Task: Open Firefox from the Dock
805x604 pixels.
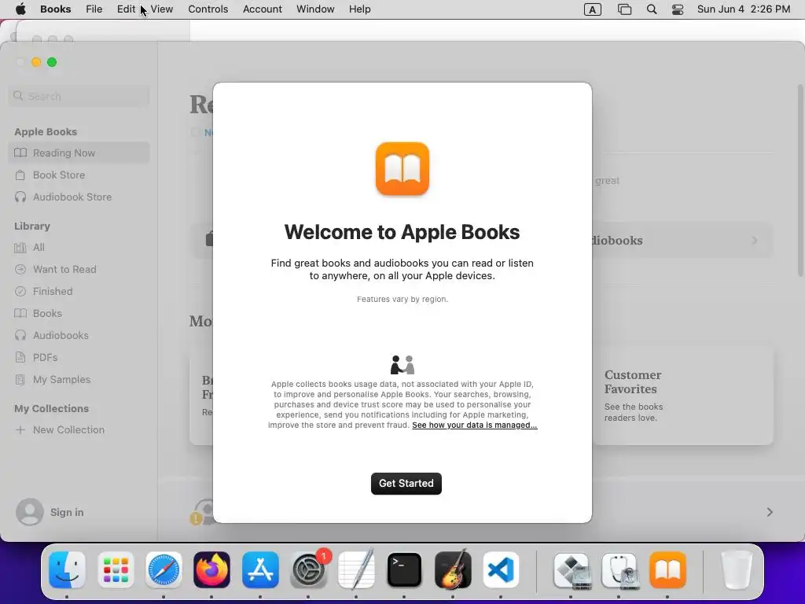Action: click(212, 570)
